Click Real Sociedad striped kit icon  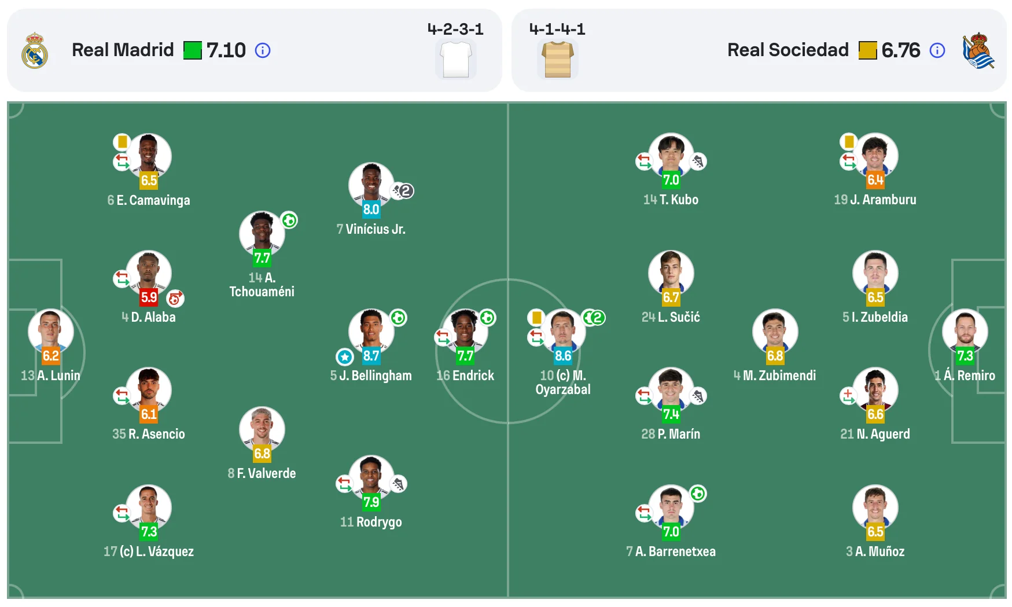click(x=557, y=58)
